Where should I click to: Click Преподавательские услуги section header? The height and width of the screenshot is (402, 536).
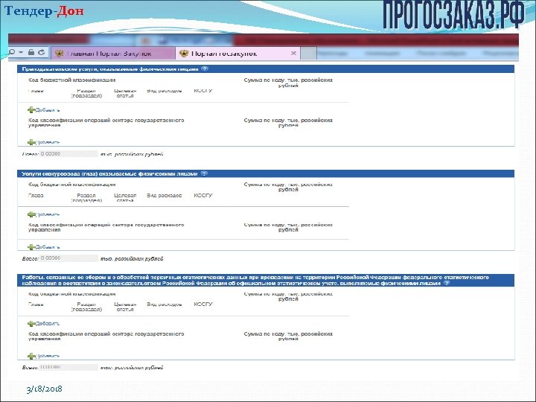(266, 69)
